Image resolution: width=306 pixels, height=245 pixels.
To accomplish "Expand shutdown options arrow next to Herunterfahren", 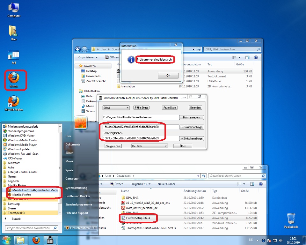I will tap(94, 228).
